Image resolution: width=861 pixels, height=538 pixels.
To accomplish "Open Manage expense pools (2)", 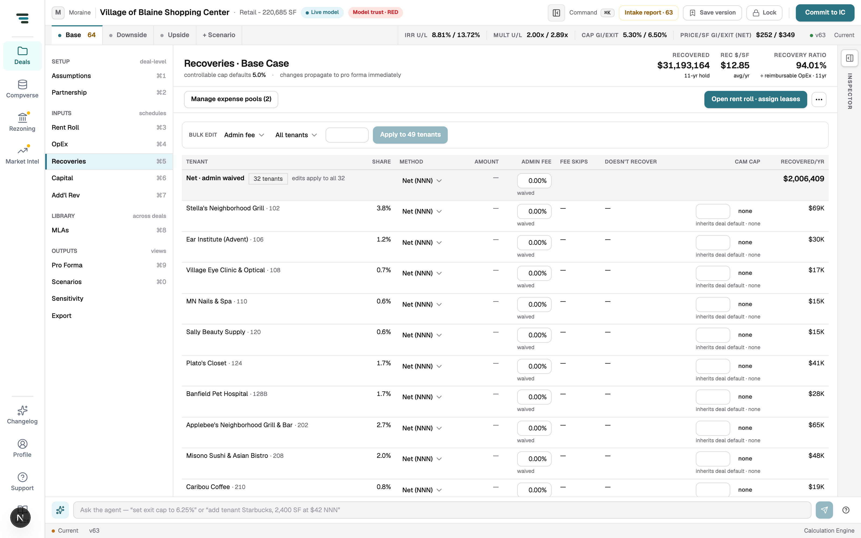I will coord(231,99).
